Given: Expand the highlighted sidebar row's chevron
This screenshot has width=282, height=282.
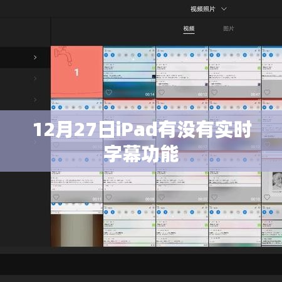Looking at the screenshot, I should (x=35, y=57).
